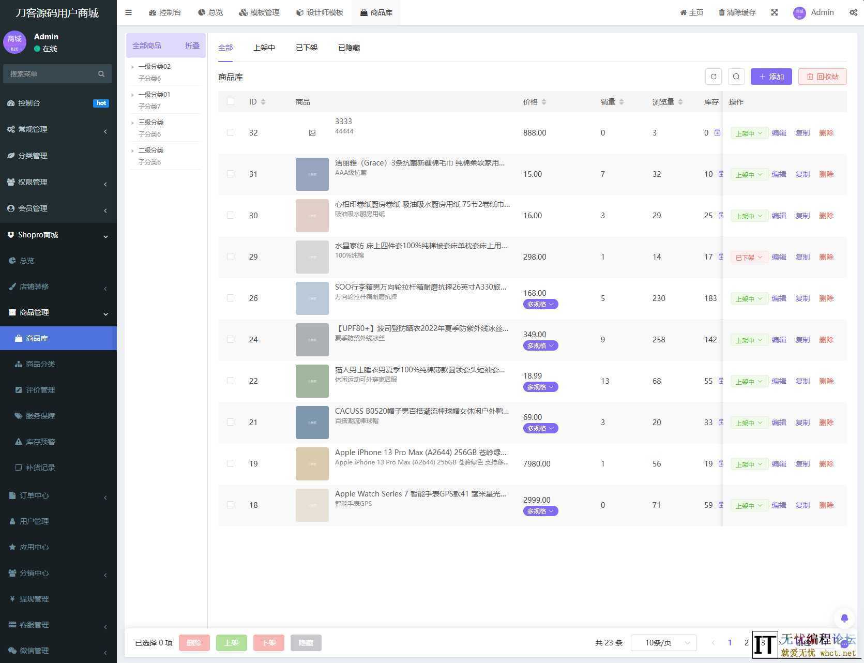
Task: Open the settings gear at top right
Action: (x=853, y=12)
